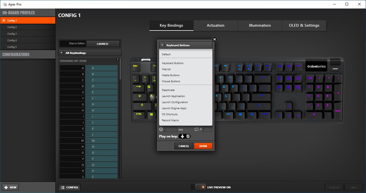Pick Mouse Buttons option
The width and height of the screenshot is (366, 193).
pos(171,81)
